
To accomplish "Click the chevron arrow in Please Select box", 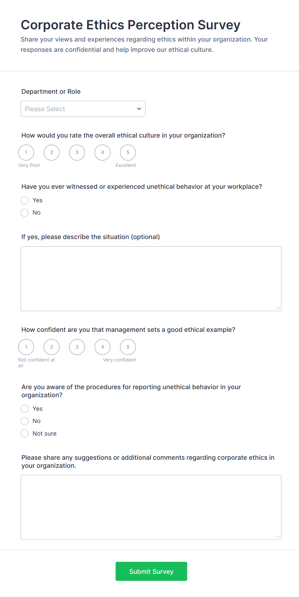I will (x=139, y=109).
